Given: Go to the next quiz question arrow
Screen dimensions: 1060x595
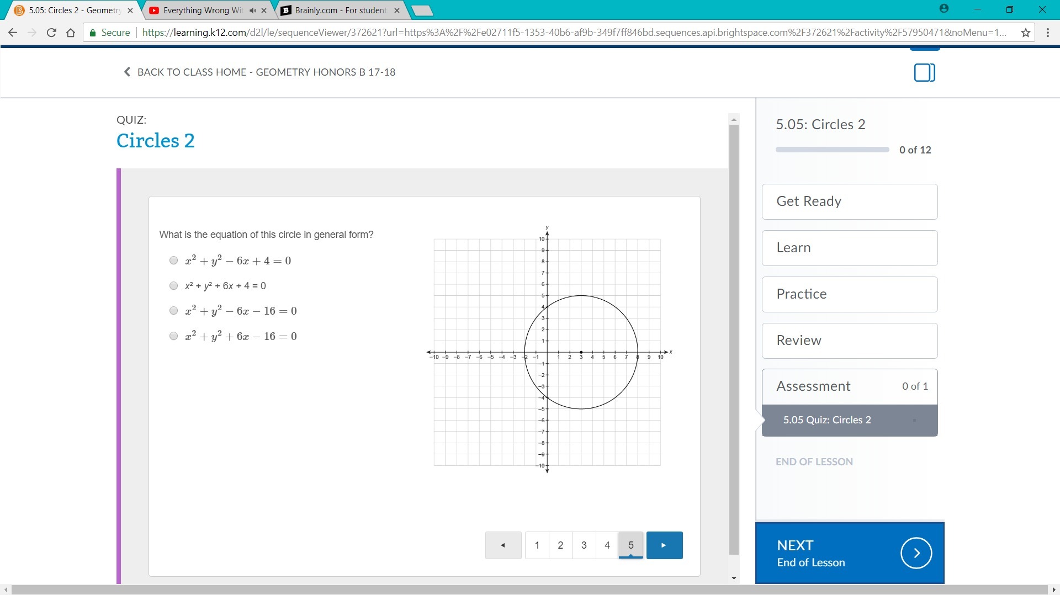Looking at the screenshot, I should (664, 545).
